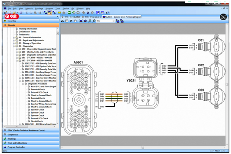Click the Pinterest save overlay button
The height and width of the screenshot is (154, 231).
[12, 16]
